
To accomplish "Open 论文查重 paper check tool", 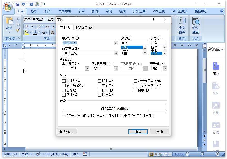I will (196, 25).
